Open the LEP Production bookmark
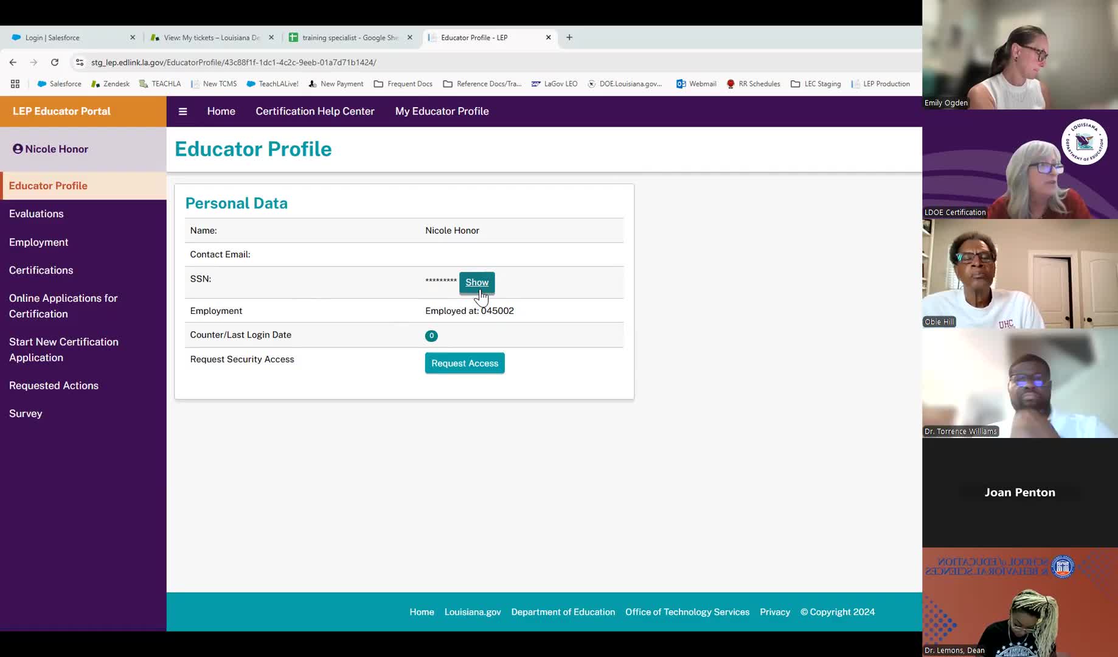The width and height of the screenshot is (1118, 657). (880, 84)
